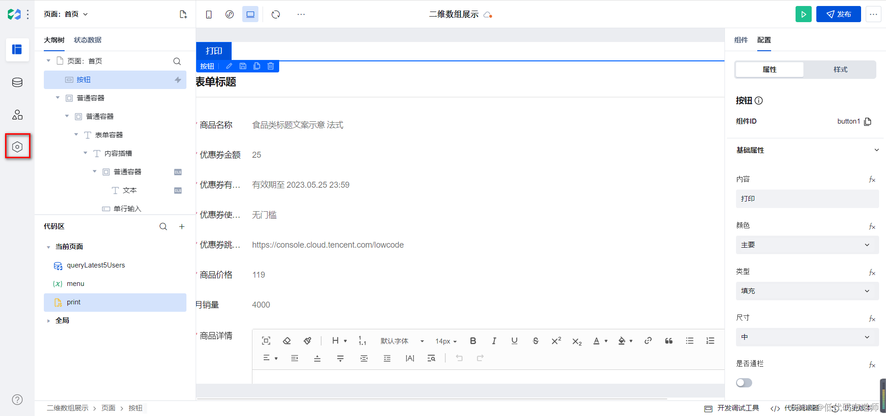Click the new page file icon
The width and height of the screenshot is (886, 416).
pos(183,14)
